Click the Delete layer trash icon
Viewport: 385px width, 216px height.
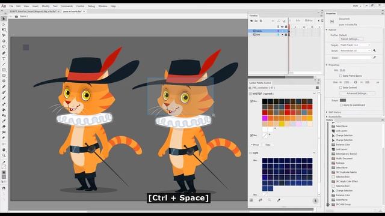pyautogui.click(x=260, y=21)
